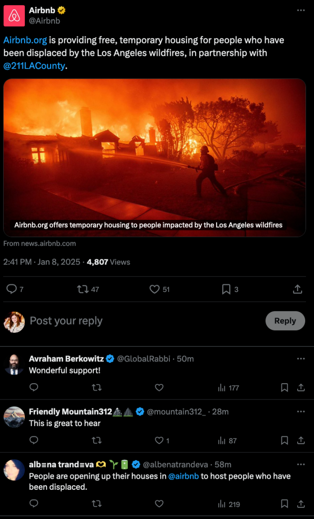This screenshot has width=314, height=519.
Task: Like Friendly Mountain312's reply
Action: click(x=159, y=441)
